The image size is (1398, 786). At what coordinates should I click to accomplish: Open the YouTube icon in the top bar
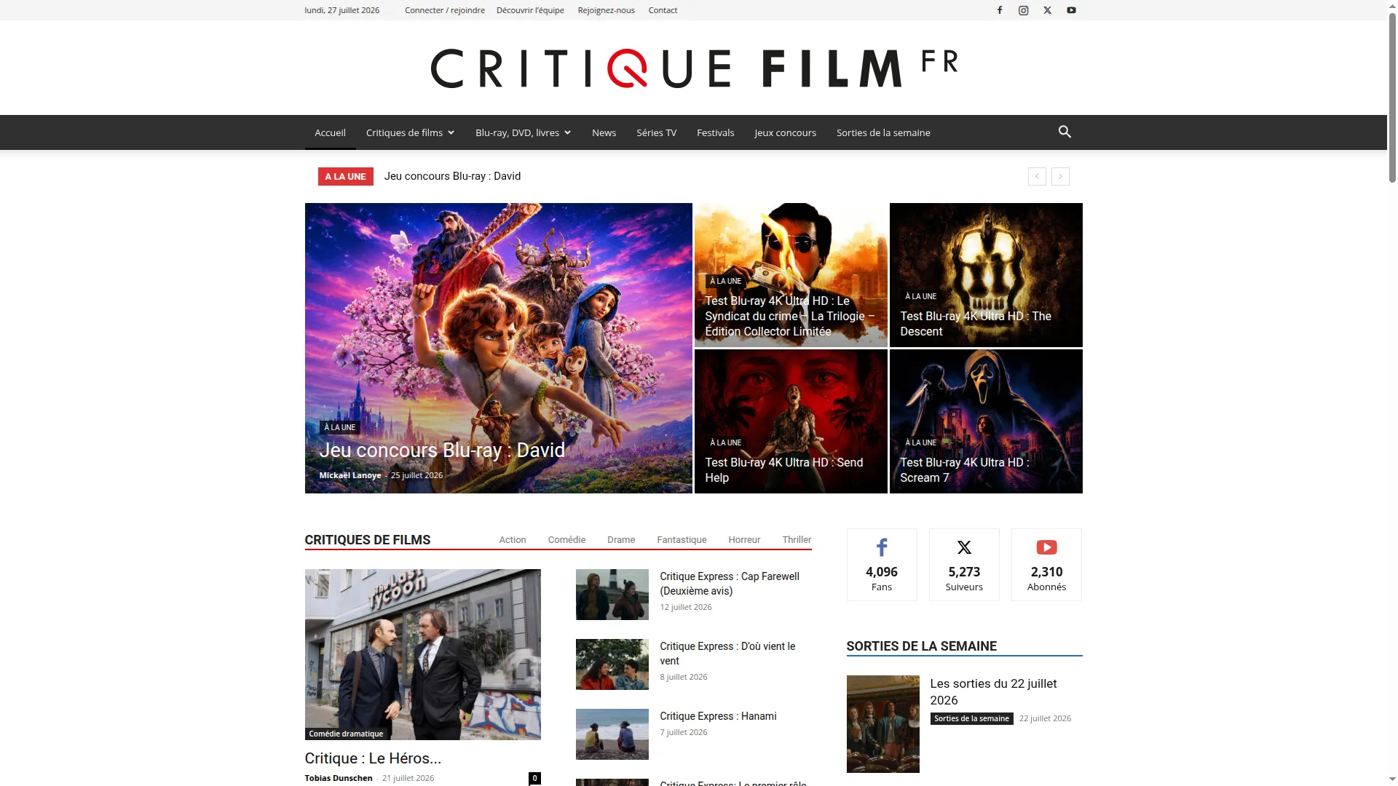(1072, 10)
